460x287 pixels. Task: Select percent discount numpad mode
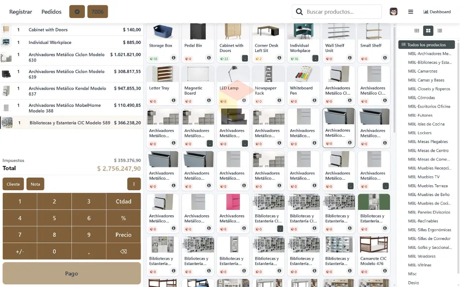(124, 218)
